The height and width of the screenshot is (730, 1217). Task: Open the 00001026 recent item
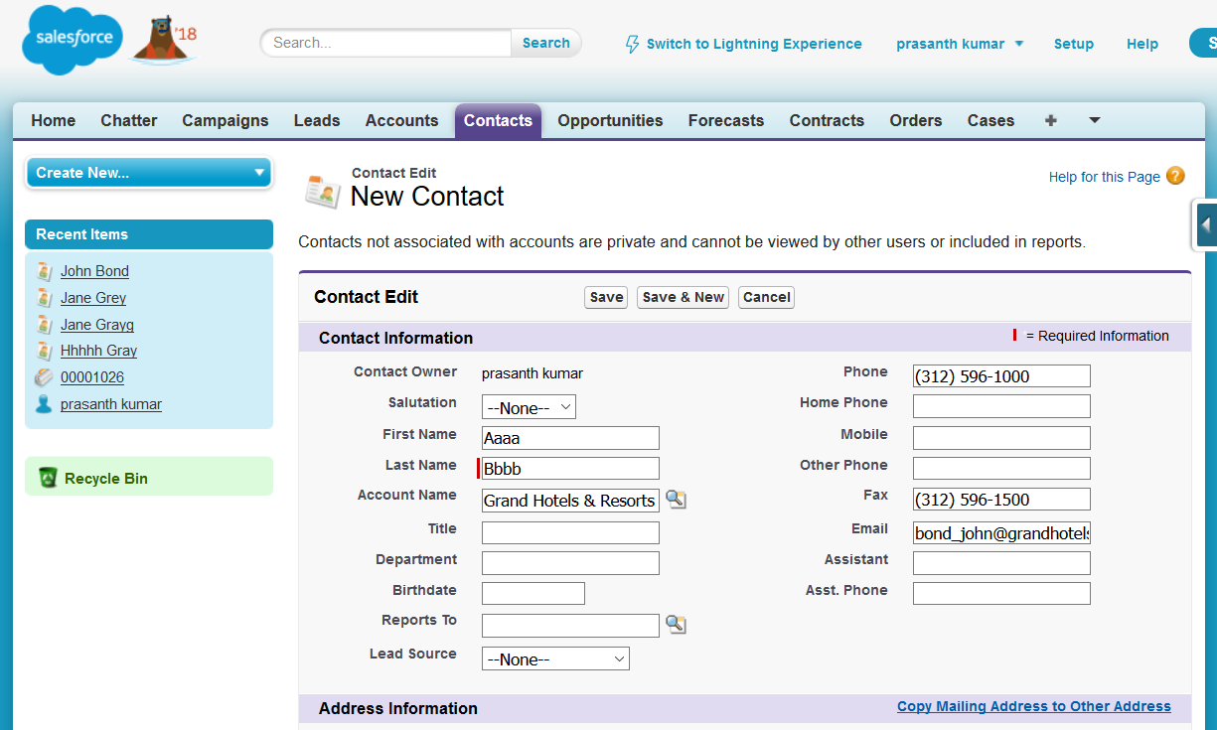click(92, 377)
